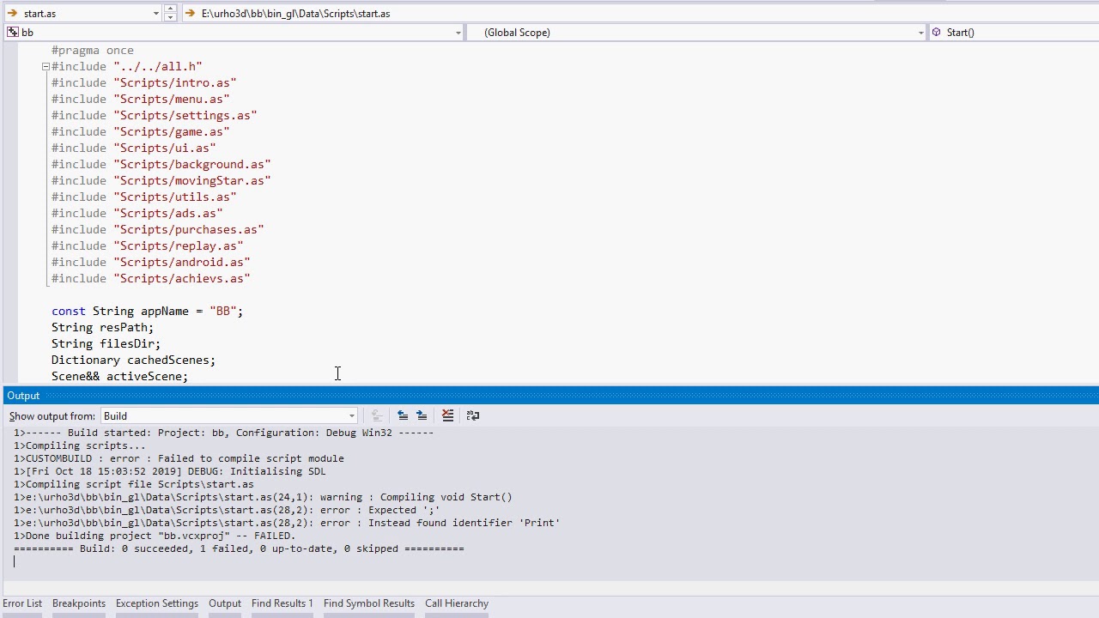This screenshot has height=618, width=1099.
Task: Go to next message in Output
Action: (422, 415)
